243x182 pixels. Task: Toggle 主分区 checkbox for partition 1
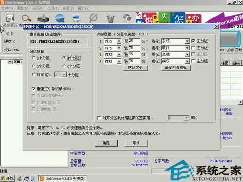(x=193, y=41)
